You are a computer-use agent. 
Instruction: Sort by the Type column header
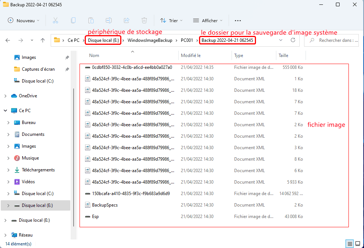click(x=239, y=56)
